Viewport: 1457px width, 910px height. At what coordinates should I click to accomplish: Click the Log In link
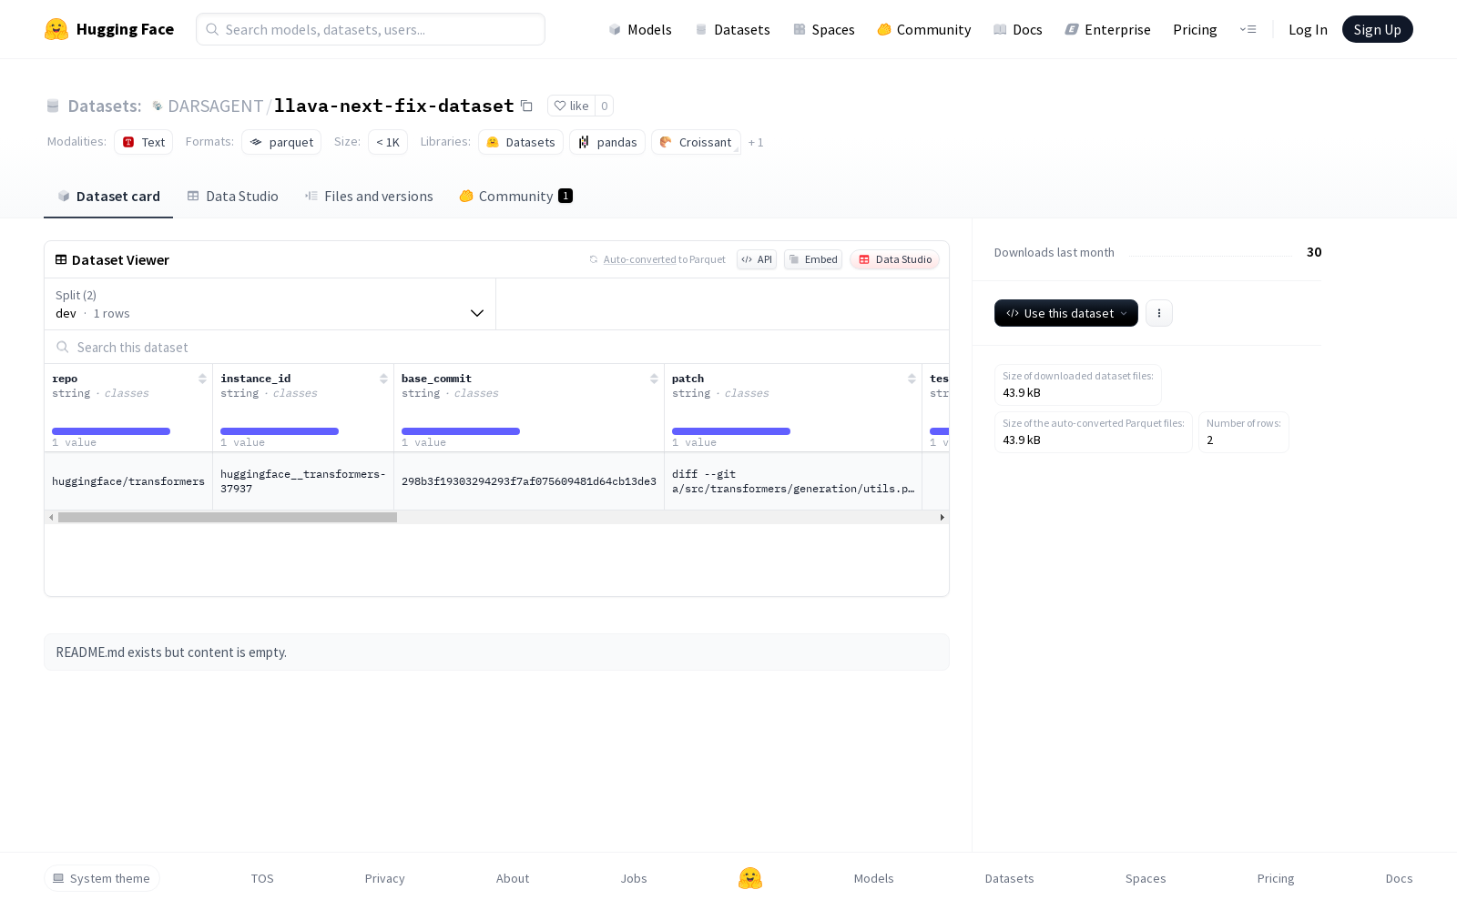[x=1308, y=29]
